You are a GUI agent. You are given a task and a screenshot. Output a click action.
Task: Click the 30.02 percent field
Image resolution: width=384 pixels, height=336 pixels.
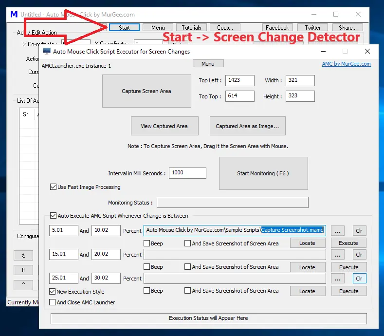106,278
